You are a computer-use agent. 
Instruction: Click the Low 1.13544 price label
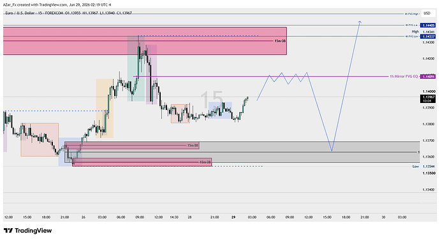423,167
